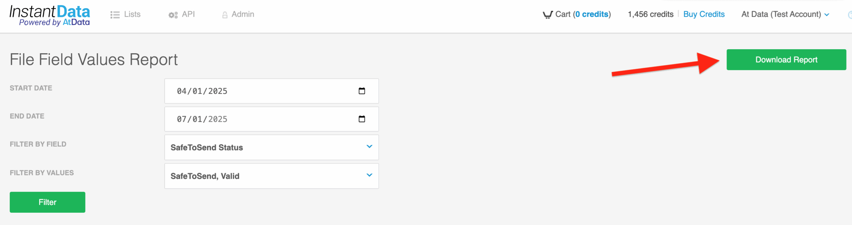The width and height of the screenshot is (852, 225).
Task: Open the At Data (Test Account) menu
Action: coord(785,14)
